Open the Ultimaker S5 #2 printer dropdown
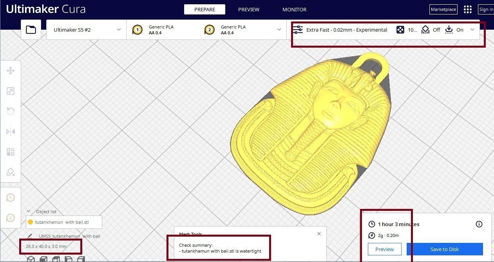The image size is (494, 262). (x=86, y=30)
